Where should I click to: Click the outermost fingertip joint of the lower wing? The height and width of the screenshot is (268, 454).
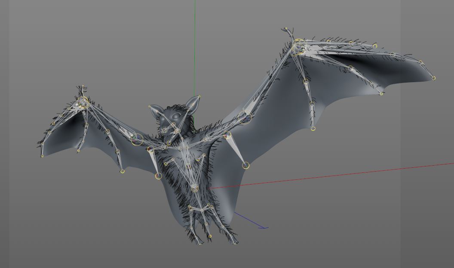pyautogui.click(x=43, y=156)
